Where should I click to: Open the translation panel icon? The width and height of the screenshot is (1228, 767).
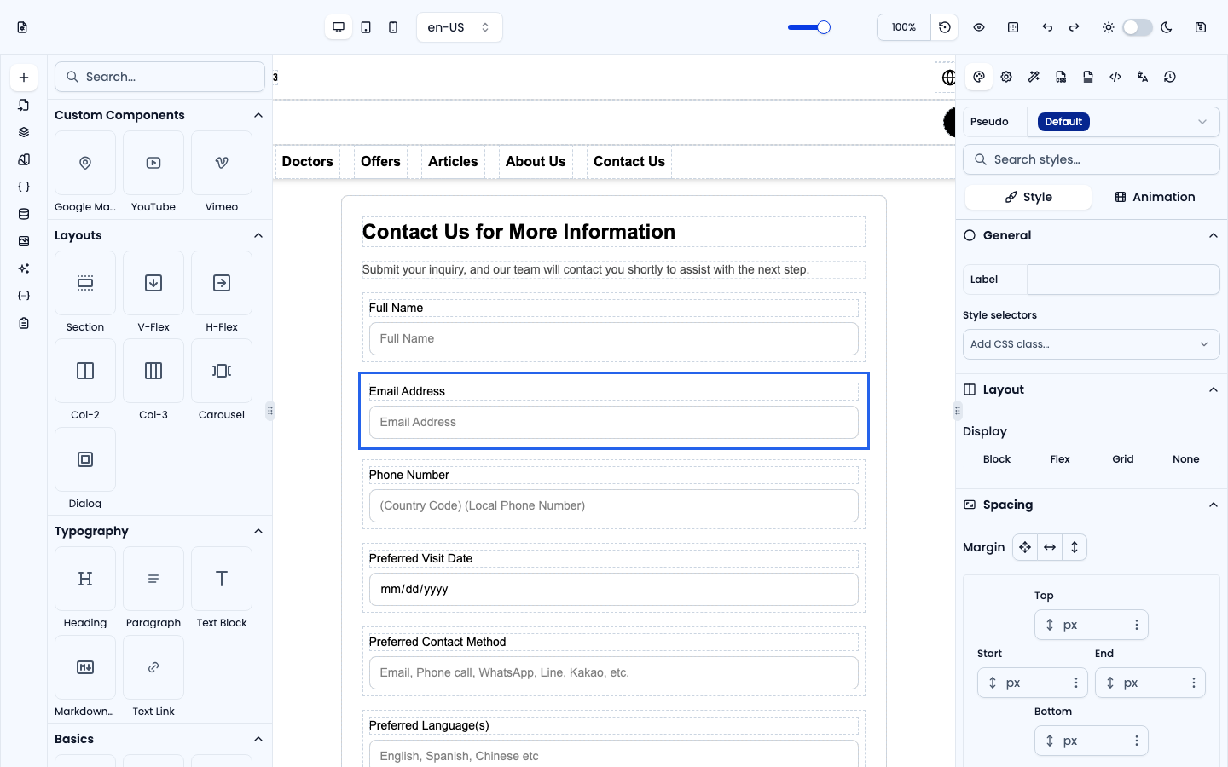click(x=1143, y=77)
